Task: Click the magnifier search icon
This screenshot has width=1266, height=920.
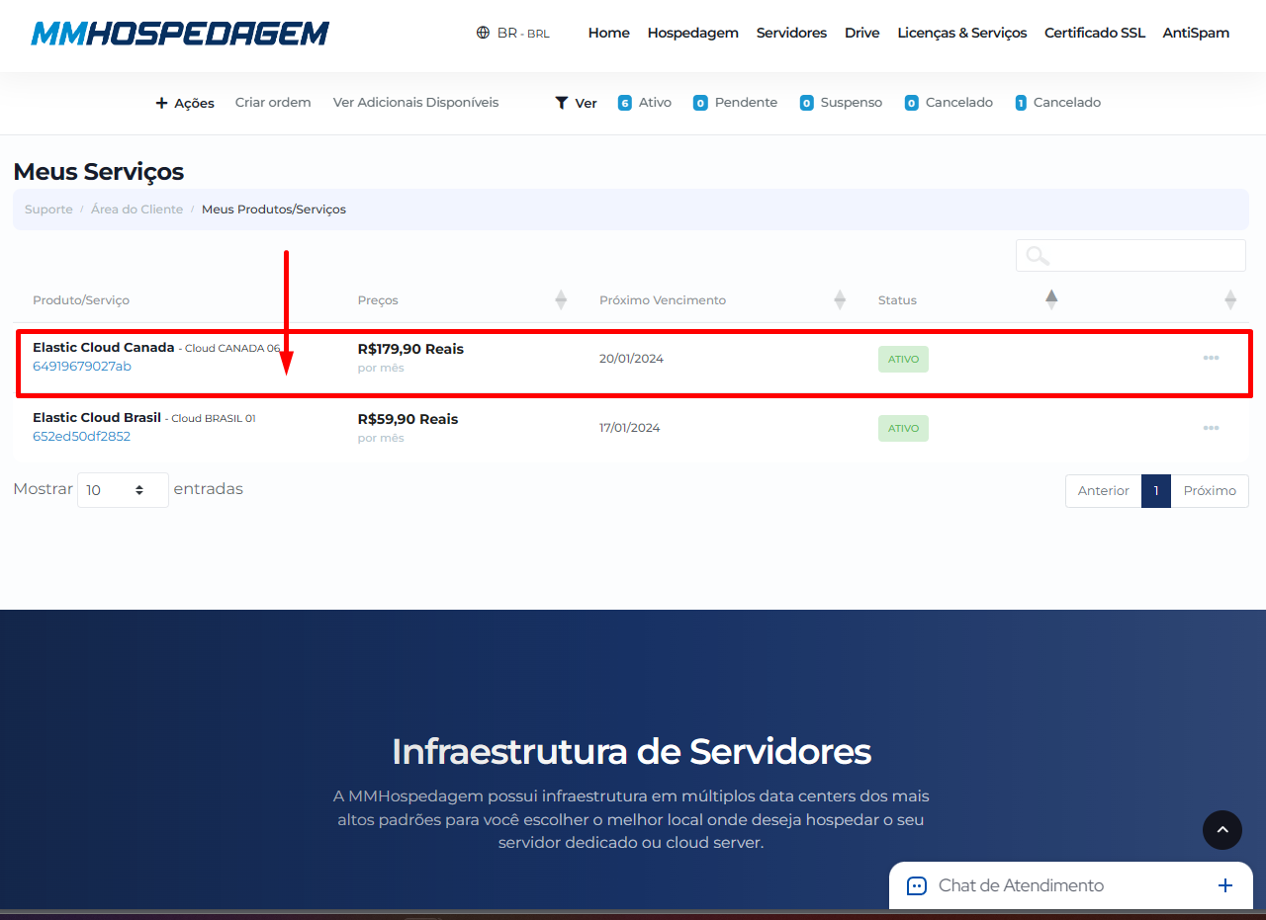Action: click(1037, 256)
